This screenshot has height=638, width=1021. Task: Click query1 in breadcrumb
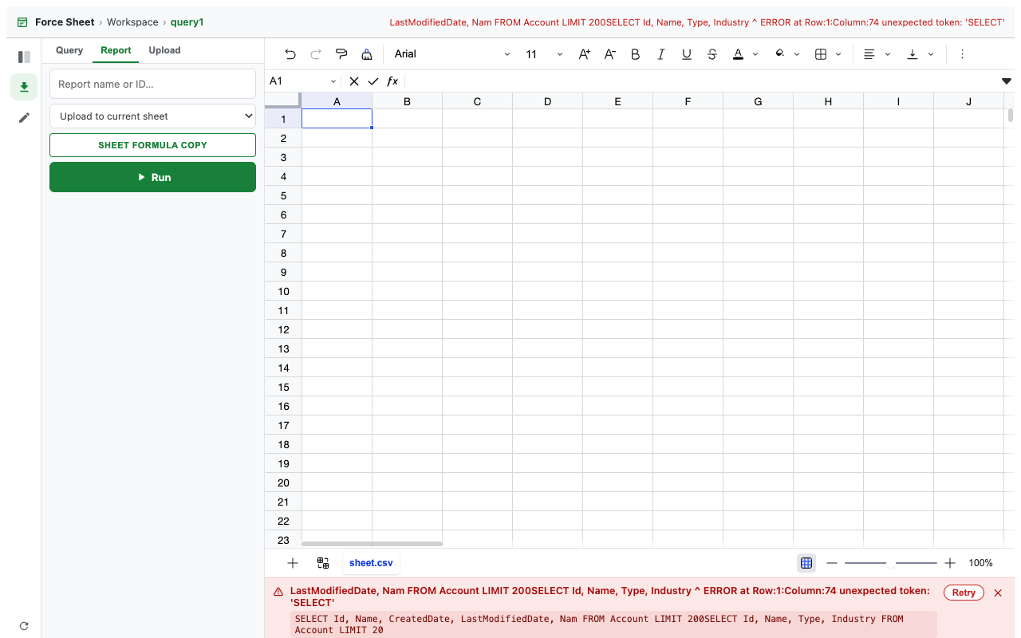click(187, 22)
